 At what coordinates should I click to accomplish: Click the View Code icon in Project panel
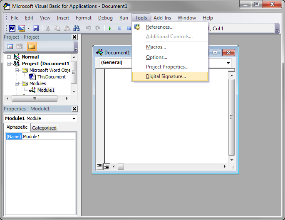[10, 46]
